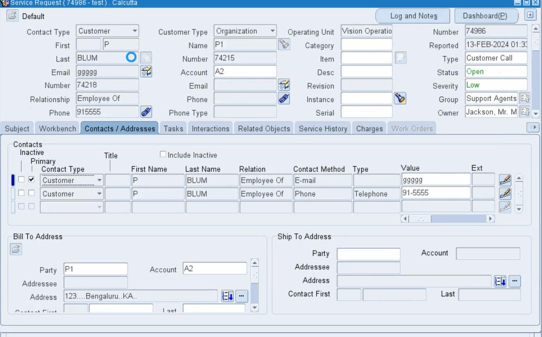
Task: Switch to the Service History tab
Action: [x=323, y=128]
